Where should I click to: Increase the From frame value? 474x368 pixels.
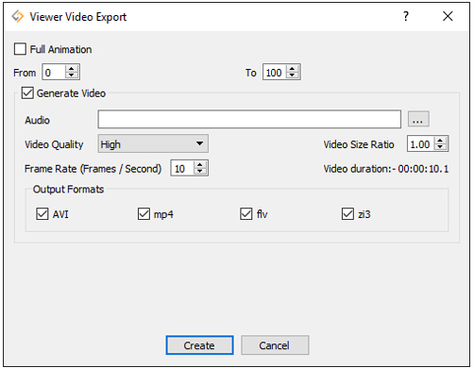coord(72,69)
